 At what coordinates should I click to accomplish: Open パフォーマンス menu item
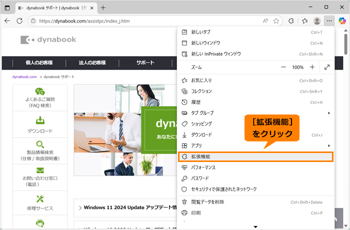coord(256,167)
